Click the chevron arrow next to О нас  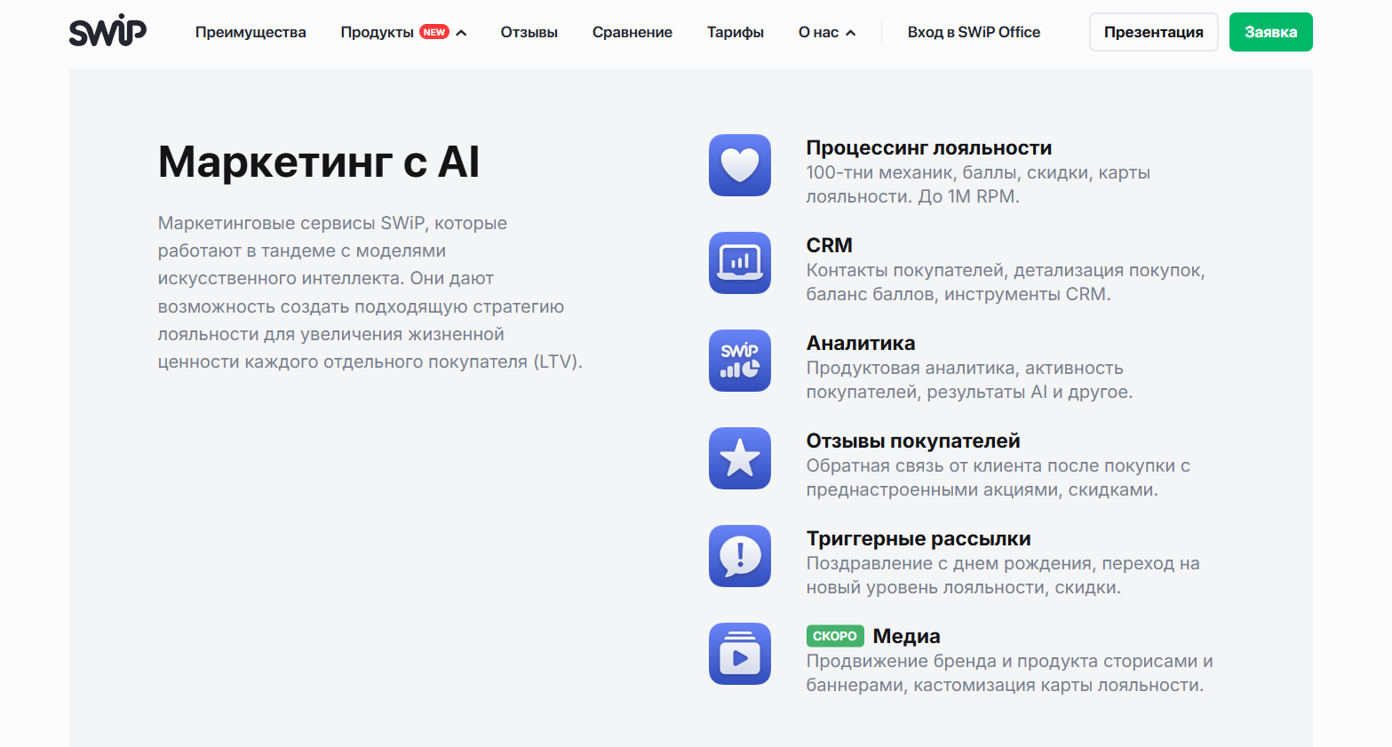pos(851,33)
